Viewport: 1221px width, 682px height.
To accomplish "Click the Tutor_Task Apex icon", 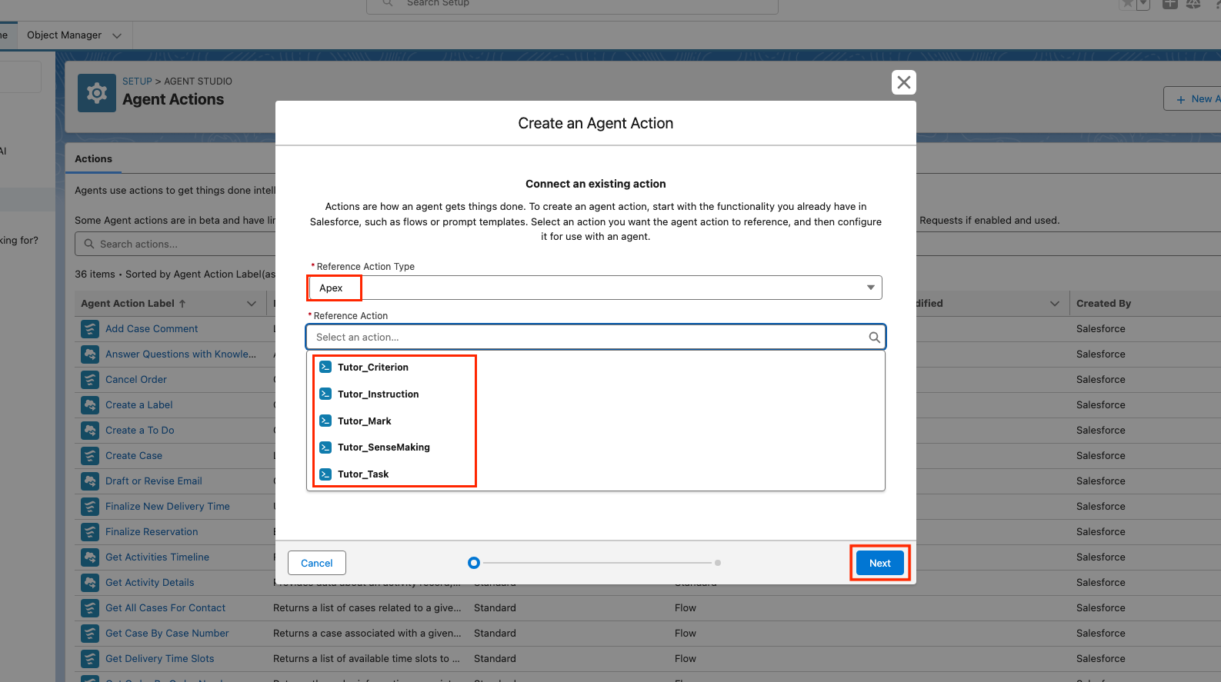I will 325,474.
